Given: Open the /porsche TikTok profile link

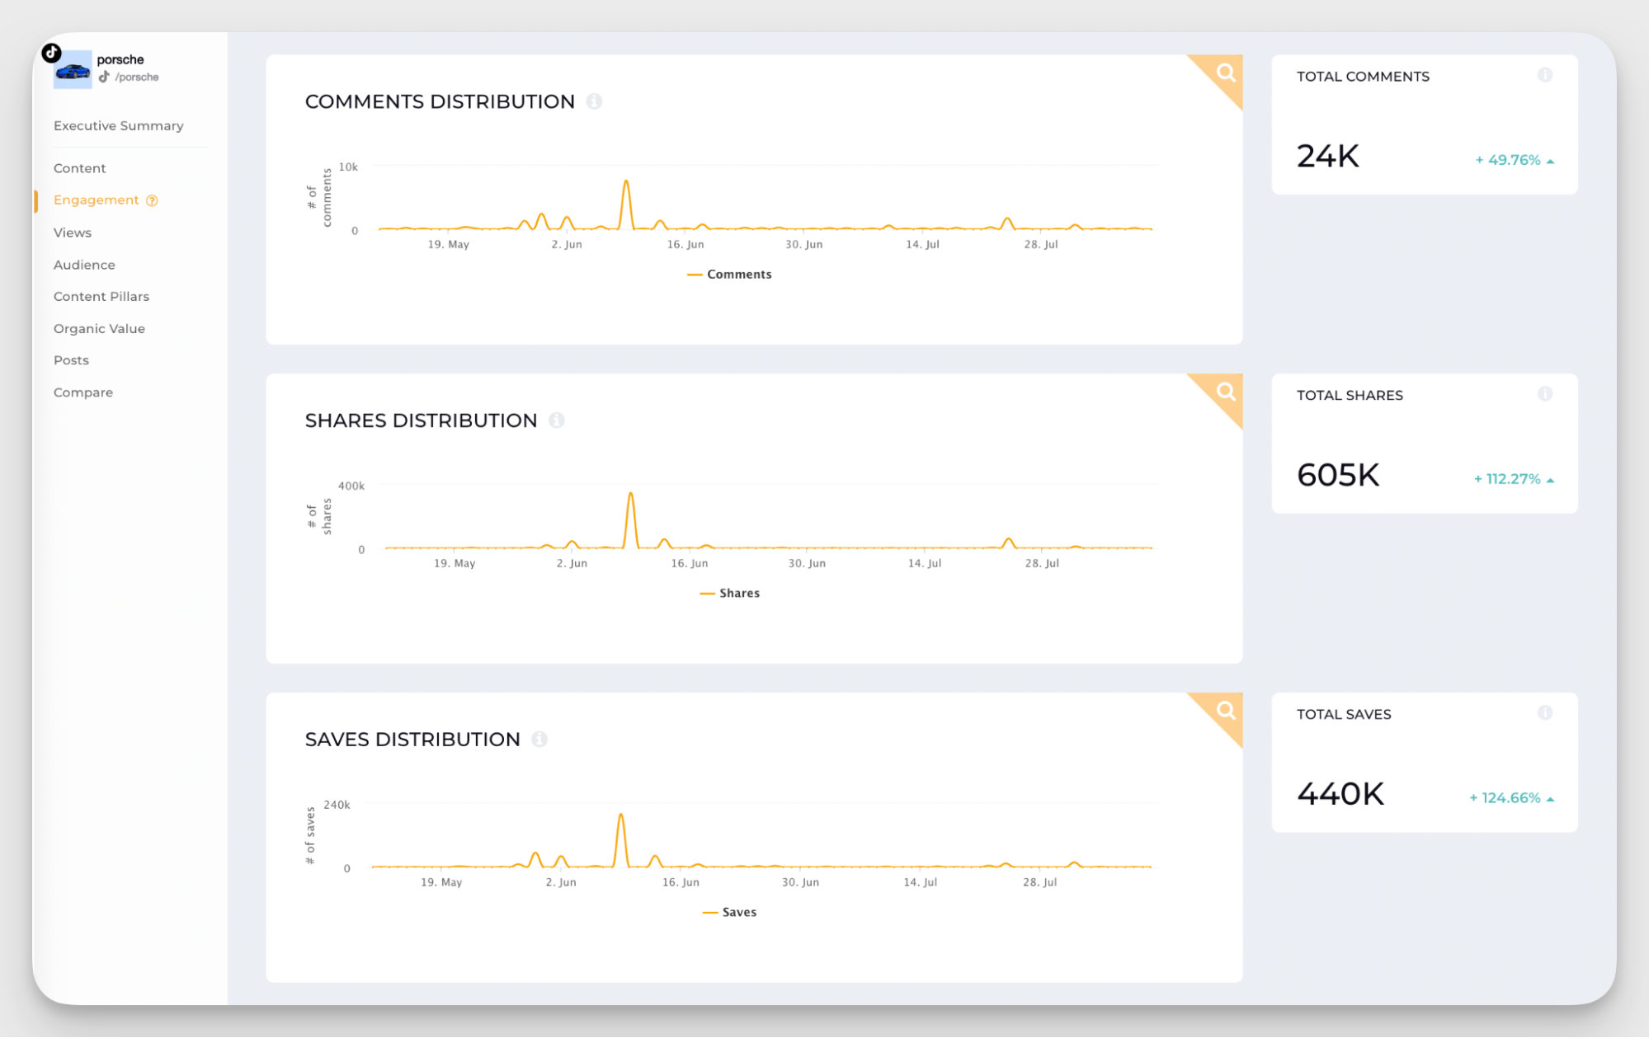Looking at the screenshot, I should 136,77.
